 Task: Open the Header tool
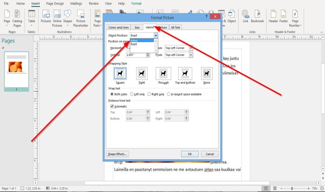click(x=273, y=16)
